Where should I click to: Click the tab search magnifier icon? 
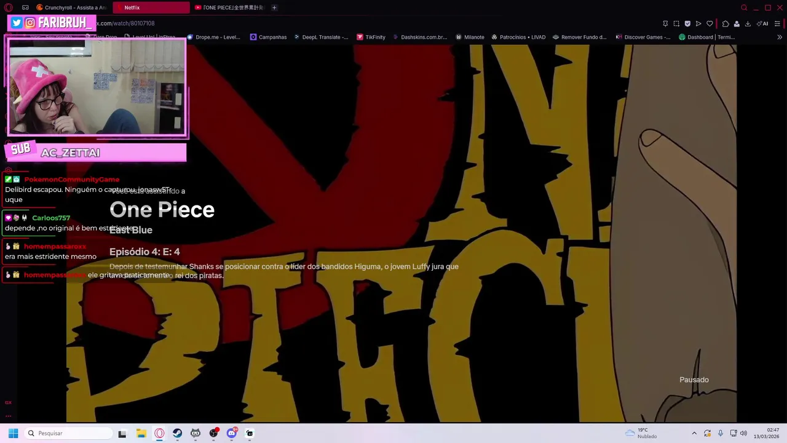pos(744,7)
